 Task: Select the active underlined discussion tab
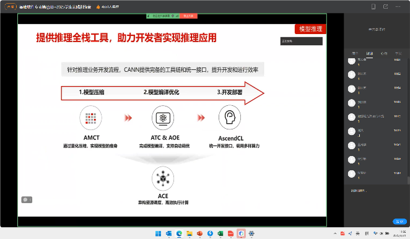click(x=370, y=53)
